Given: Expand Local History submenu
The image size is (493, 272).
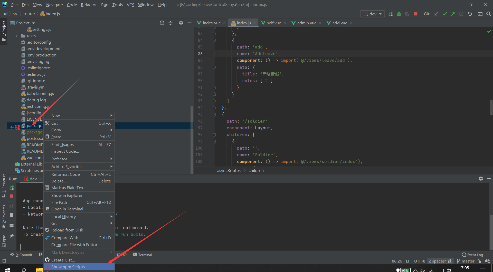Looking at the screenshot, I should point(79,217).
